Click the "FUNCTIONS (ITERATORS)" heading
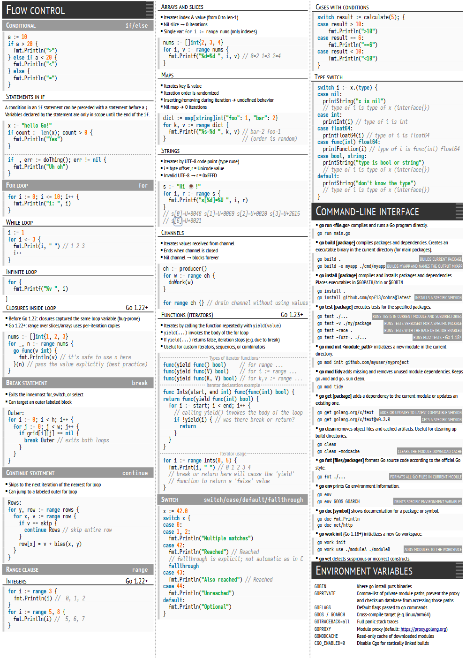 click(x=187, y=315)
